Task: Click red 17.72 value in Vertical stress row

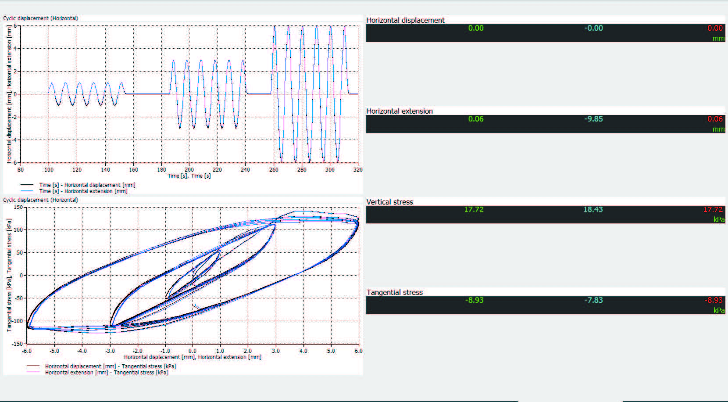Action: point(713,210)
